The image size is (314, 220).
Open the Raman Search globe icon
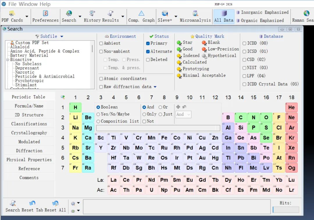tap(306, 13)
